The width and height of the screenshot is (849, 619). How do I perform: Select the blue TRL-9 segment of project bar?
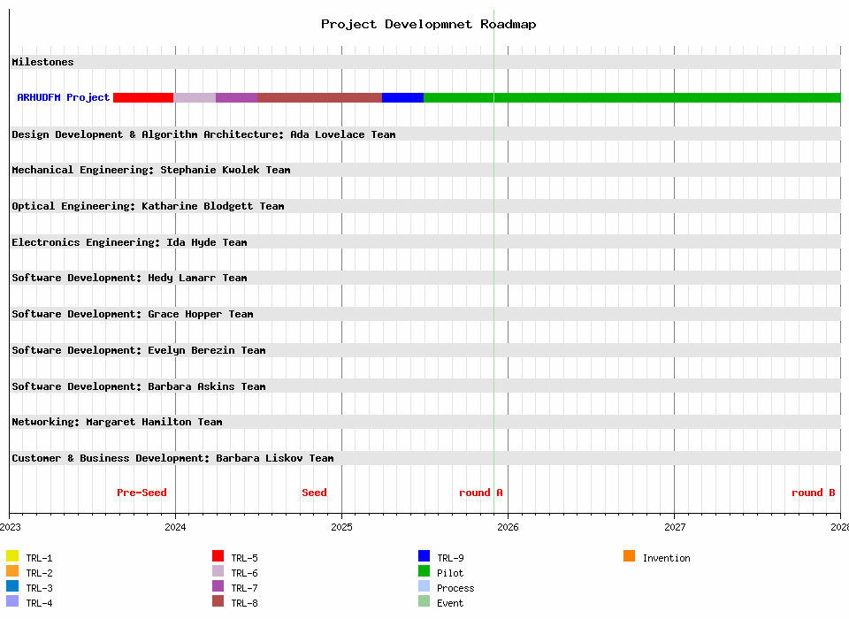[x=402, y=97]
